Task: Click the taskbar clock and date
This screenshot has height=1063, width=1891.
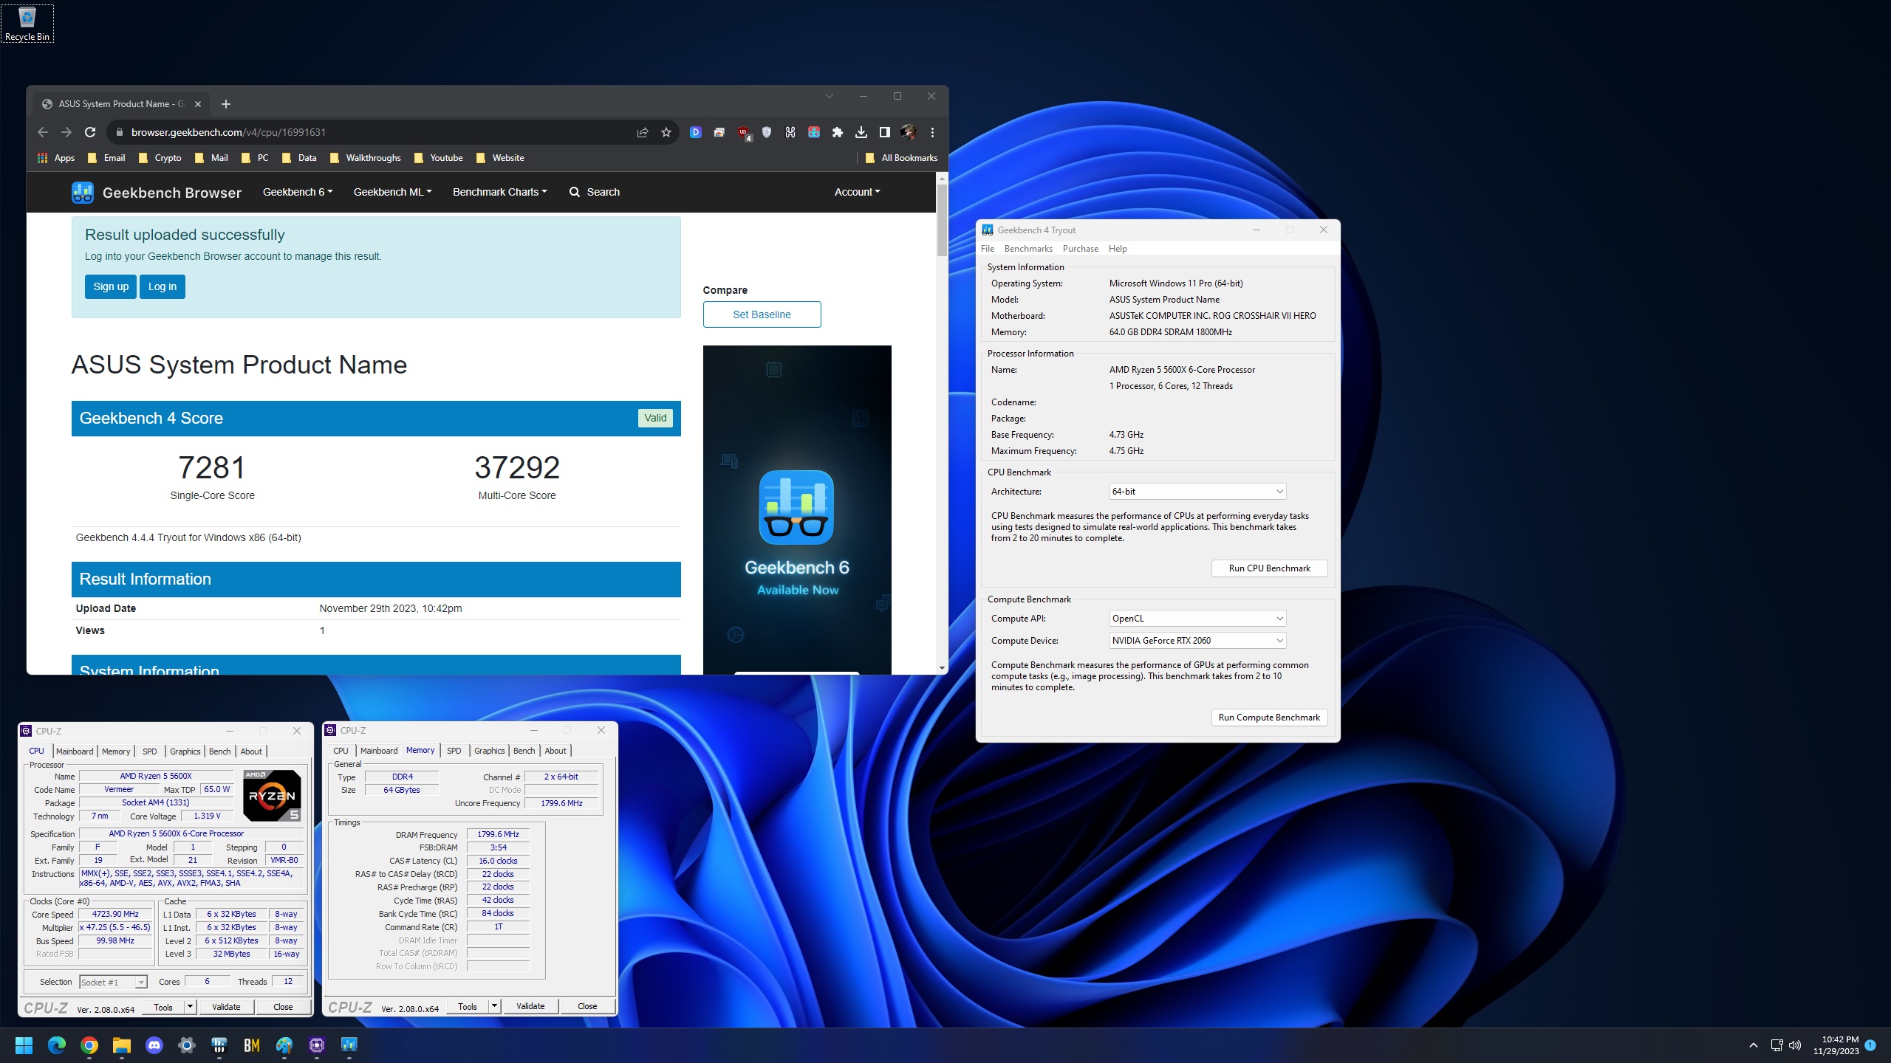Action: [1836, 1045]
